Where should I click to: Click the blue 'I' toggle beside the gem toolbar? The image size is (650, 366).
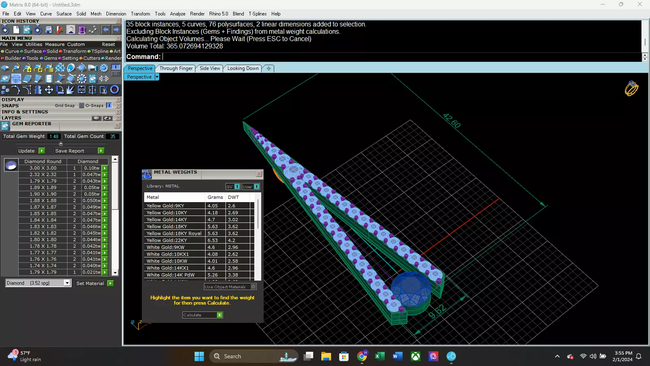click(x=116, y=67)
